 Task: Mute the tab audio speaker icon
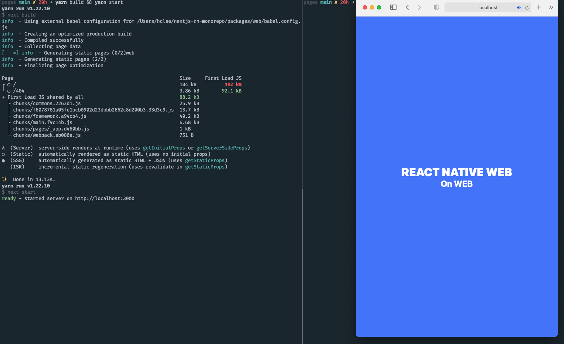point(519,8)
